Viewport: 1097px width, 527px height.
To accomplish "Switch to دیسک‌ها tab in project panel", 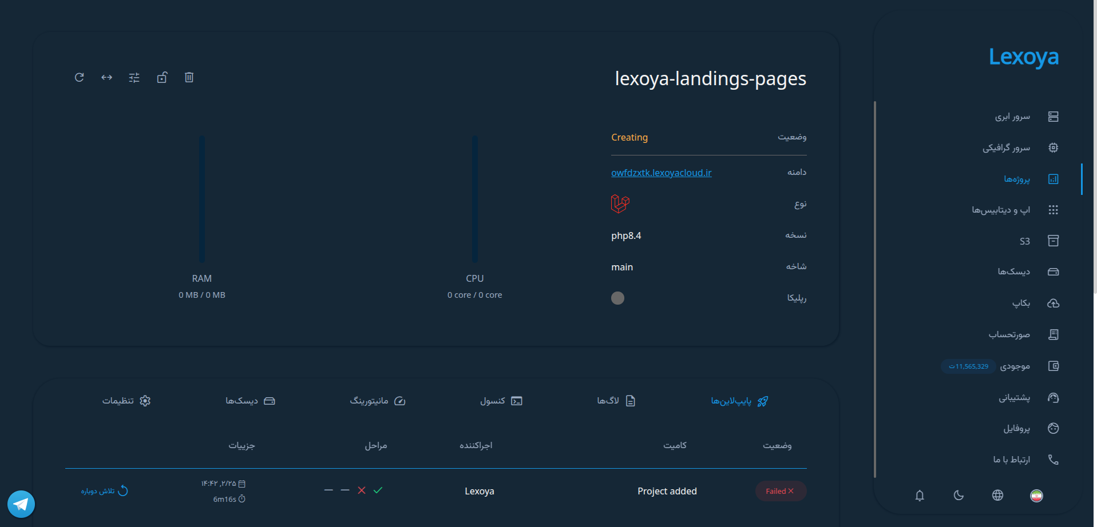I will point(250,401).
